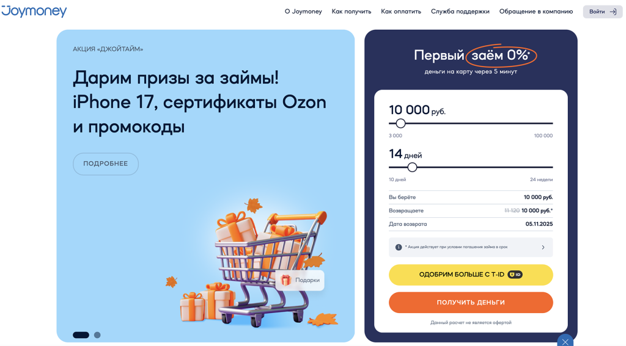Click the info icon in the promo notice
Image resolution: width=626 pixels, height=346 pixels.
tap(399, 247)
